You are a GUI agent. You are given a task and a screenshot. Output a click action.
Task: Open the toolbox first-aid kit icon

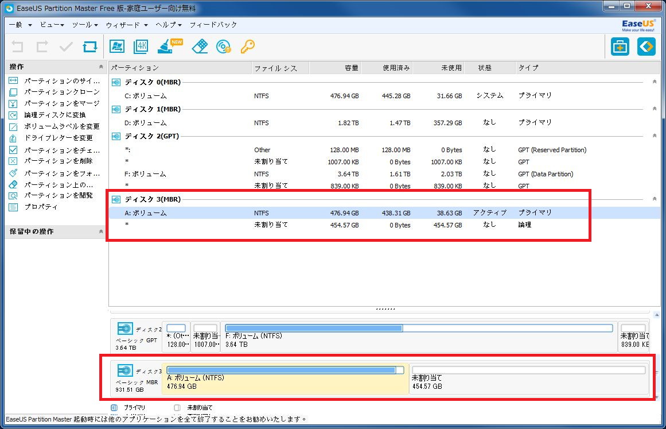(620, 47)
